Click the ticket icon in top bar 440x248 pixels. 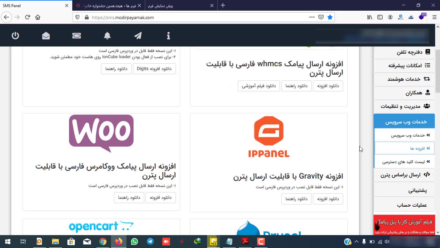76,36
